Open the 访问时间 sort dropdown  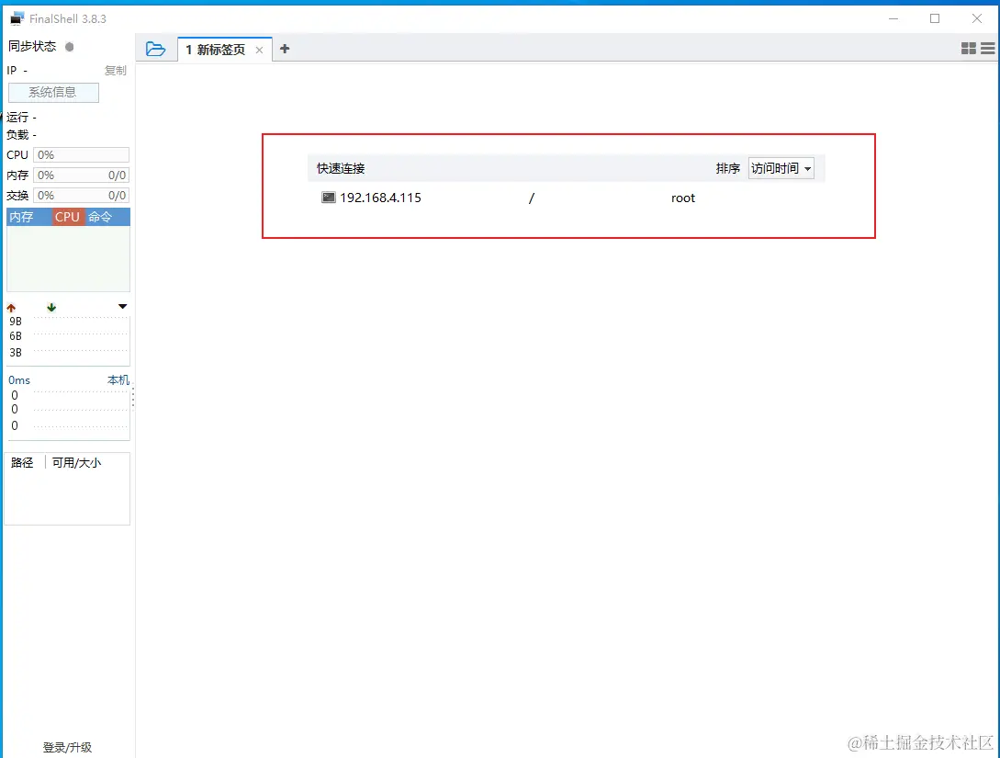[x=781, y=168]
